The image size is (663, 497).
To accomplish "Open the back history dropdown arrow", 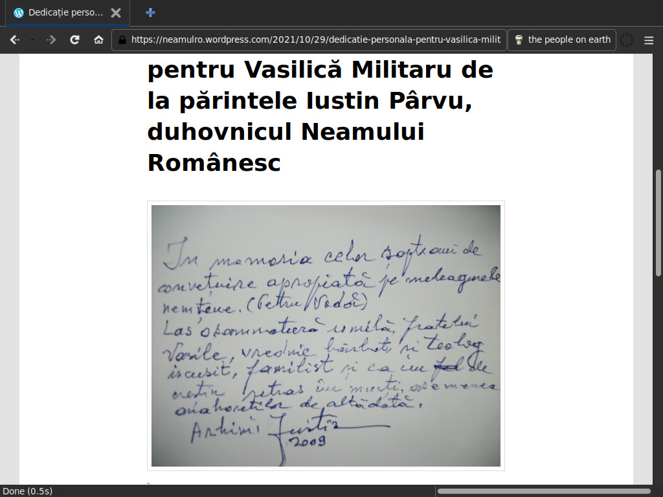I will [32, 39].
